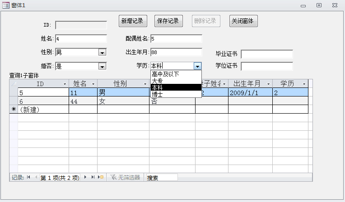
Task: Open 姓名 column header filter arrow
Action: tap(93, 84)
